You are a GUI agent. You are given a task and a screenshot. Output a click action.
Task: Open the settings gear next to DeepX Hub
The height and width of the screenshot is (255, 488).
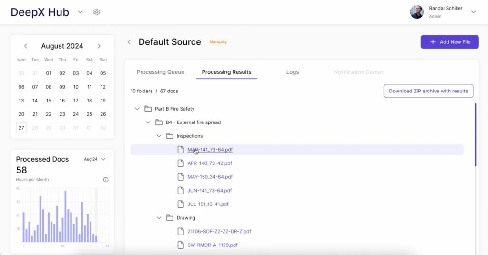coord(97,12)
